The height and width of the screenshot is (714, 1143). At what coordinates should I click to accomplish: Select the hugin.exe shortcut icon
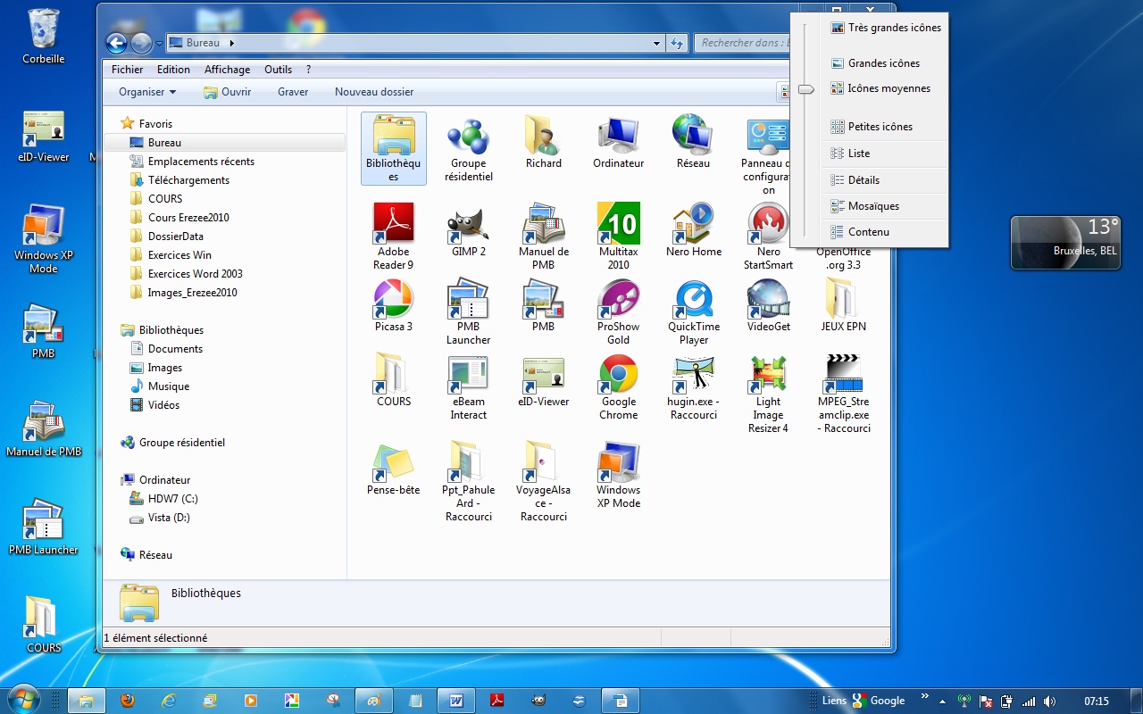(693, 387)
